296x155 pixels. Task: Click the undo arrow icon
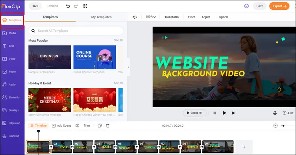[x=68, y=6]
